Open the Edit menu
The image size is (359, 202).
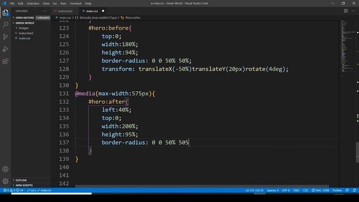[21, 3]
